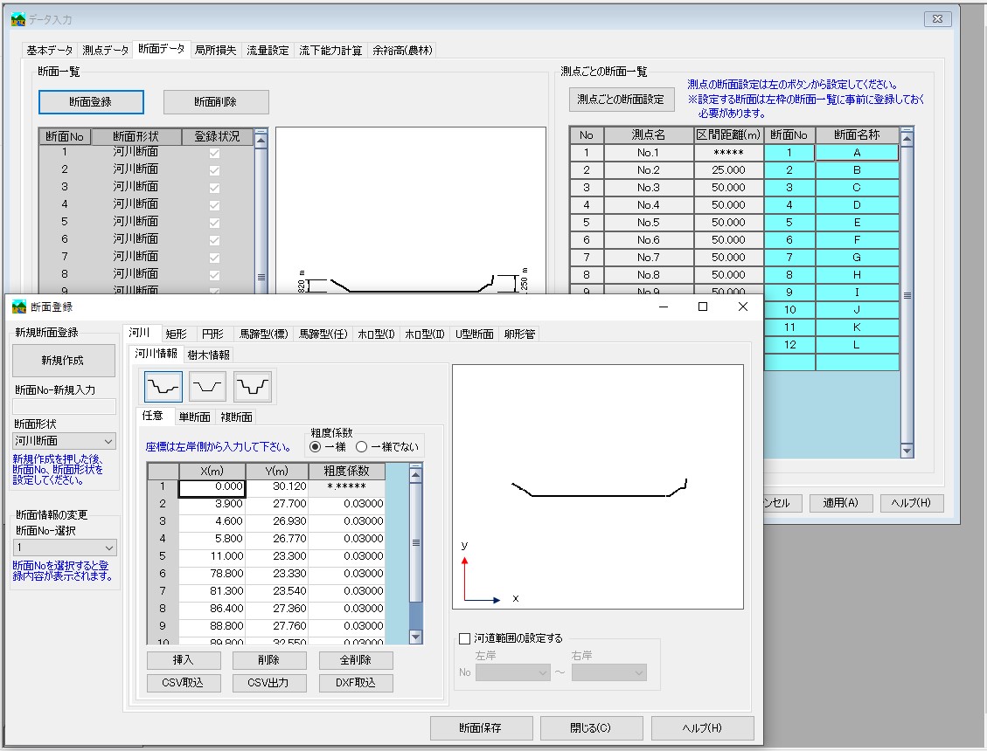The height and width of the screenshot is (751, 987).
Task: Click the 断面登録 window title icon
Action: coord(19,307)
